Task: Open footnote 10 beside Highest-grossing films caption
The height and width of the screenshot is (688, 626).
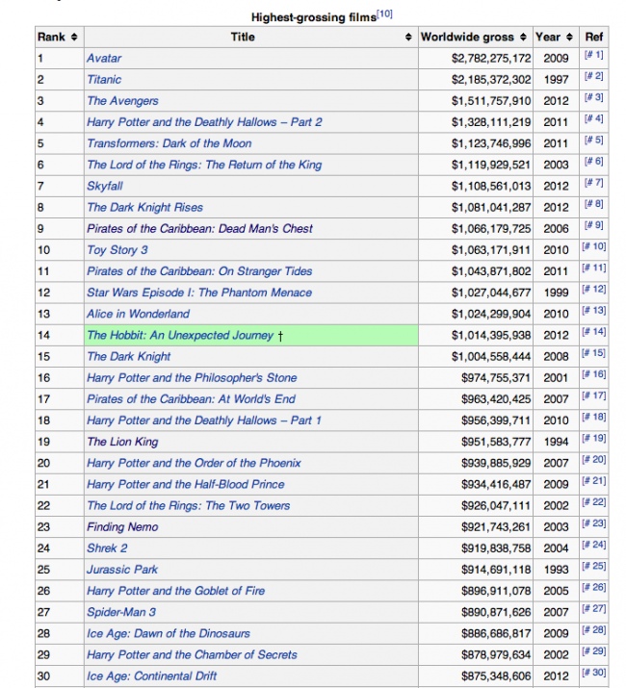Action: point(384,13)
